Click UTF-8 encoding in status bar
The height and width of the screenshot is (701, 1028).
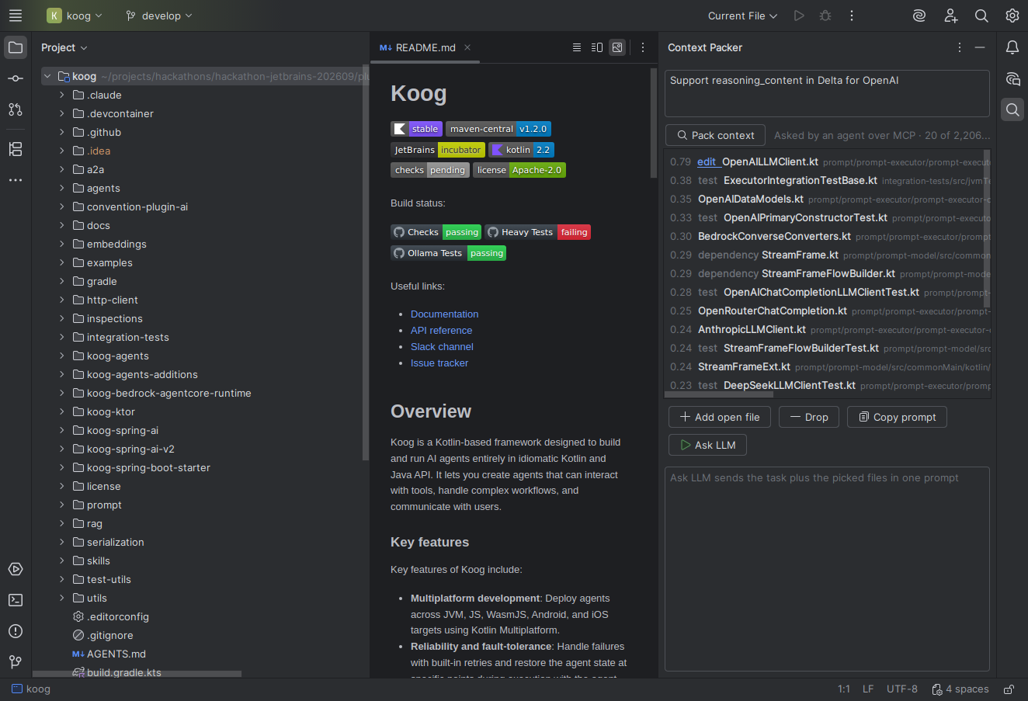click(x=902, y=689)
